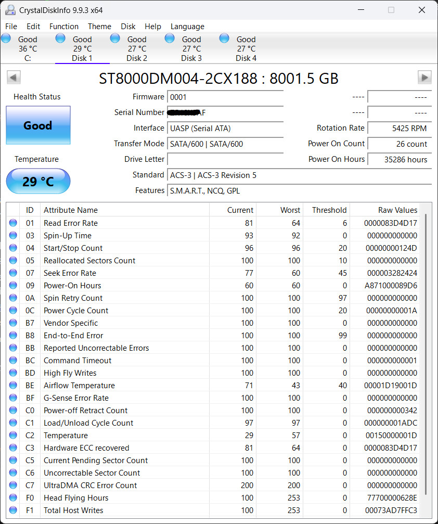Image resolution: width=438 pixels, height=524 pixels.
Task: Select the Current Pending Sector Count row
Action: [214, 460]
